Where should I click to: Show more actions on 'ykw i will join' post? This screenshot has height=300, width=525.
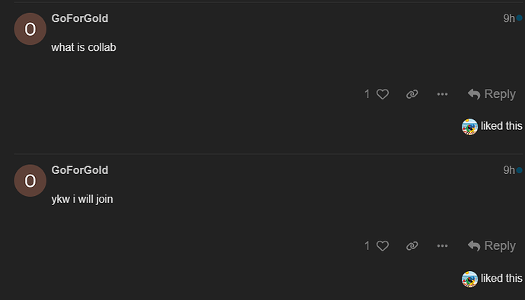442,246
